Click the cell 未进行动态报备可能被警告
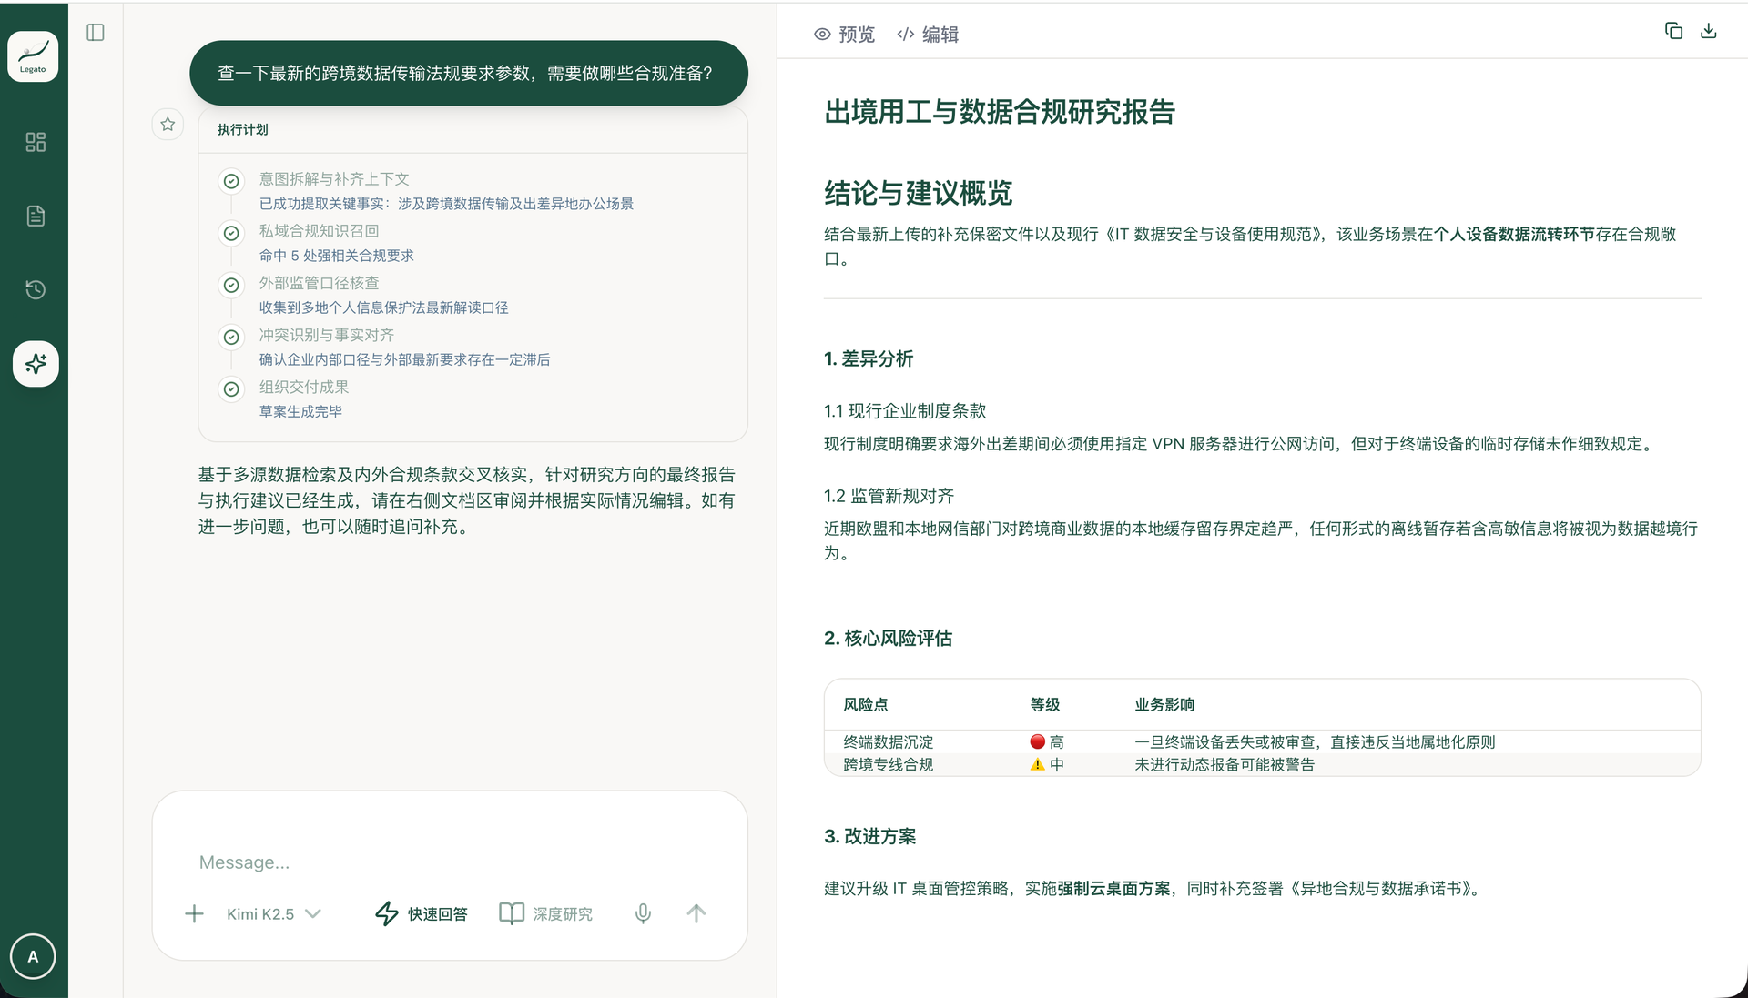The image size is (1748, 998). (x=1225, y=764)
